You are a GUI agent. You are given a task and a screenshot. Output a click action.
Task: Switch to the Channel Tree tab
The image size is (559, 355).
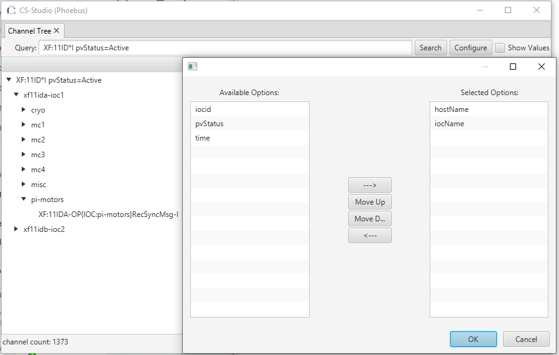(x=29, y=31)
